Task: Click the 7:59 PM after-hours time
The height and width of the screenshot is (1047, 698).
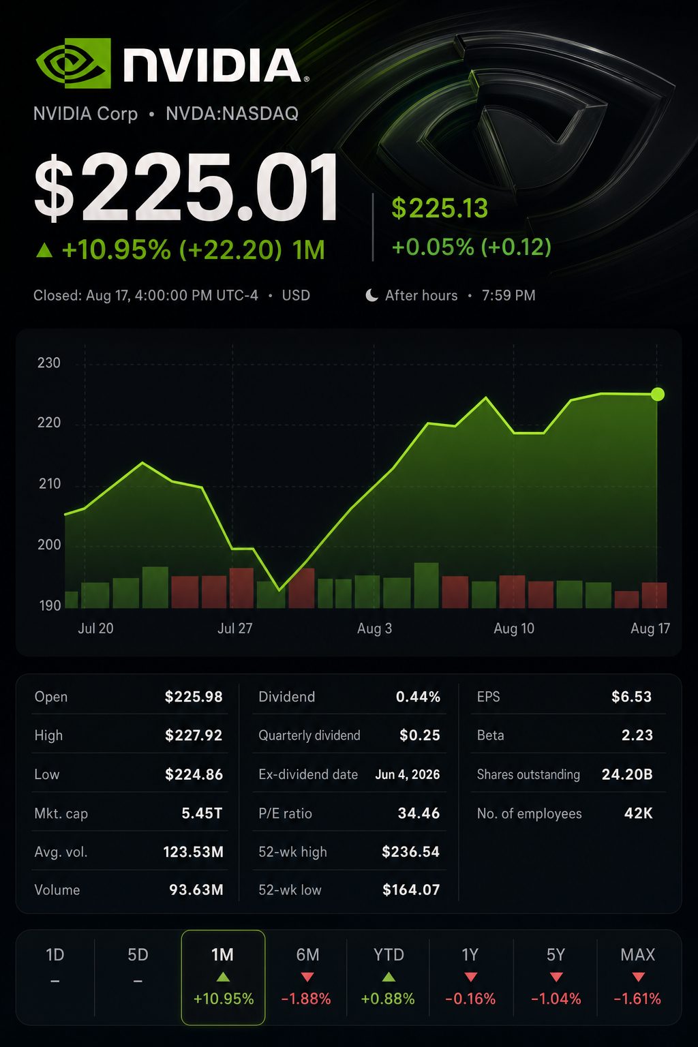Action: [509, 295]
